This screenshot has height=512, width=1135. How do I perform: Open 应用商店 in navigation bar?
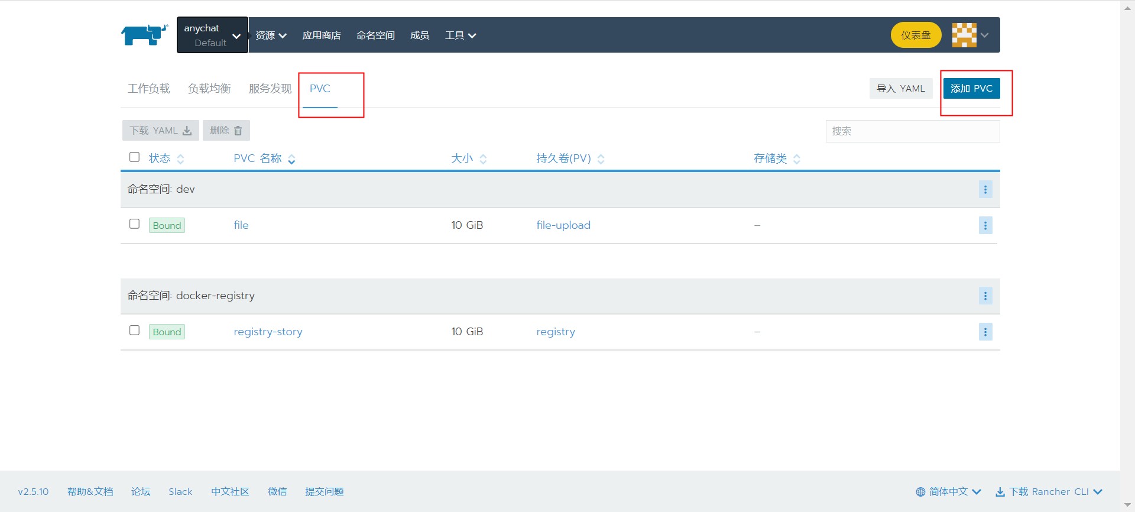tap(321, 35)
